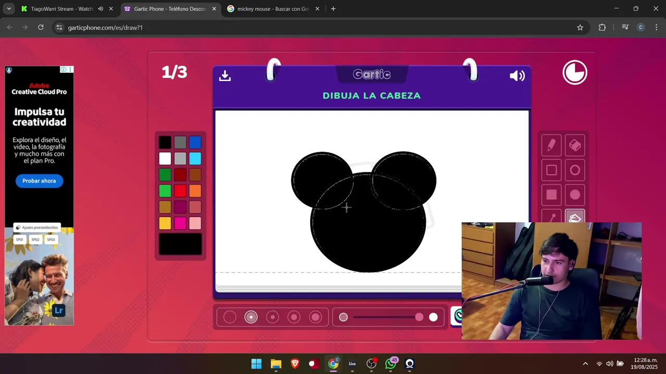Open the Chrome extensions puzzle icon
Screen dimensions: 666x374
click(x=602, y=28)
